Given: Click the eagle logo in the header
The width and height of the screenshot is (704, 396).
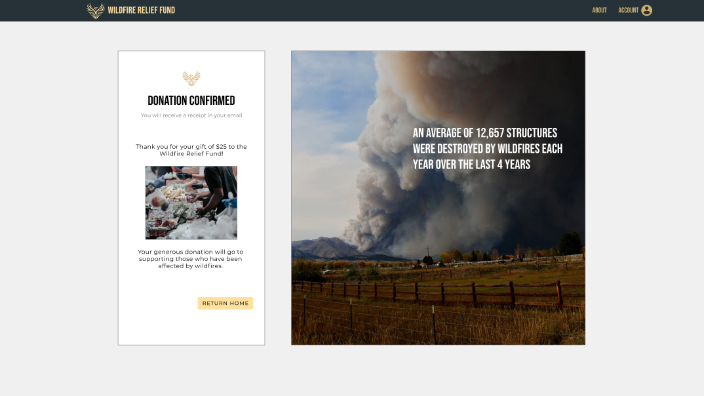Looking at the screenshot, I should click(96, 10).
